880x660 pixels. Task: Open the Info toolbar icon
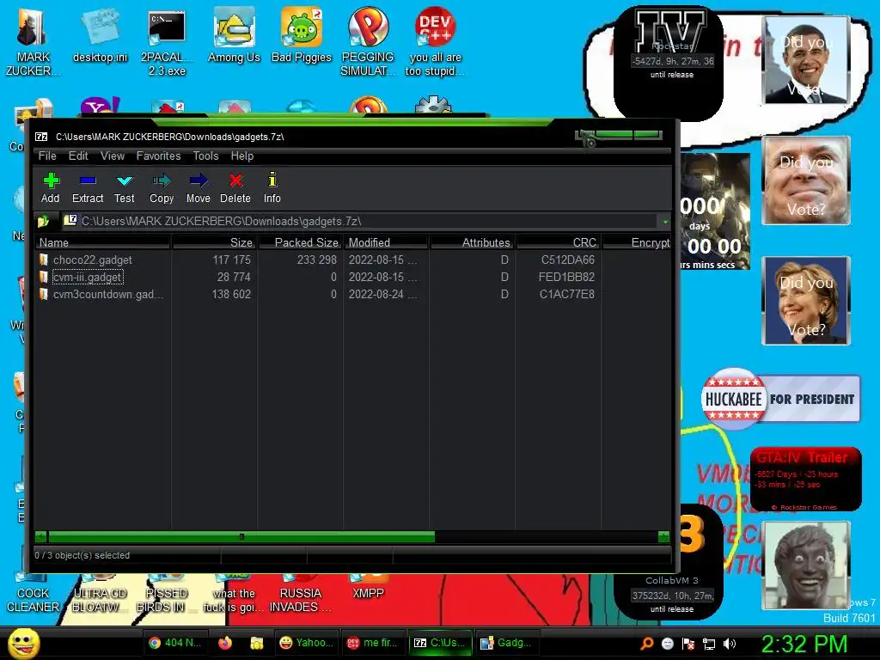coord(272,187)
